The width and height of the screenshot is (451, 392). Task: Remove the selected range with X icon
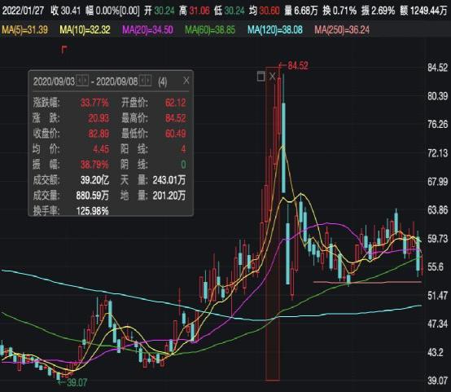pos(273,77)
